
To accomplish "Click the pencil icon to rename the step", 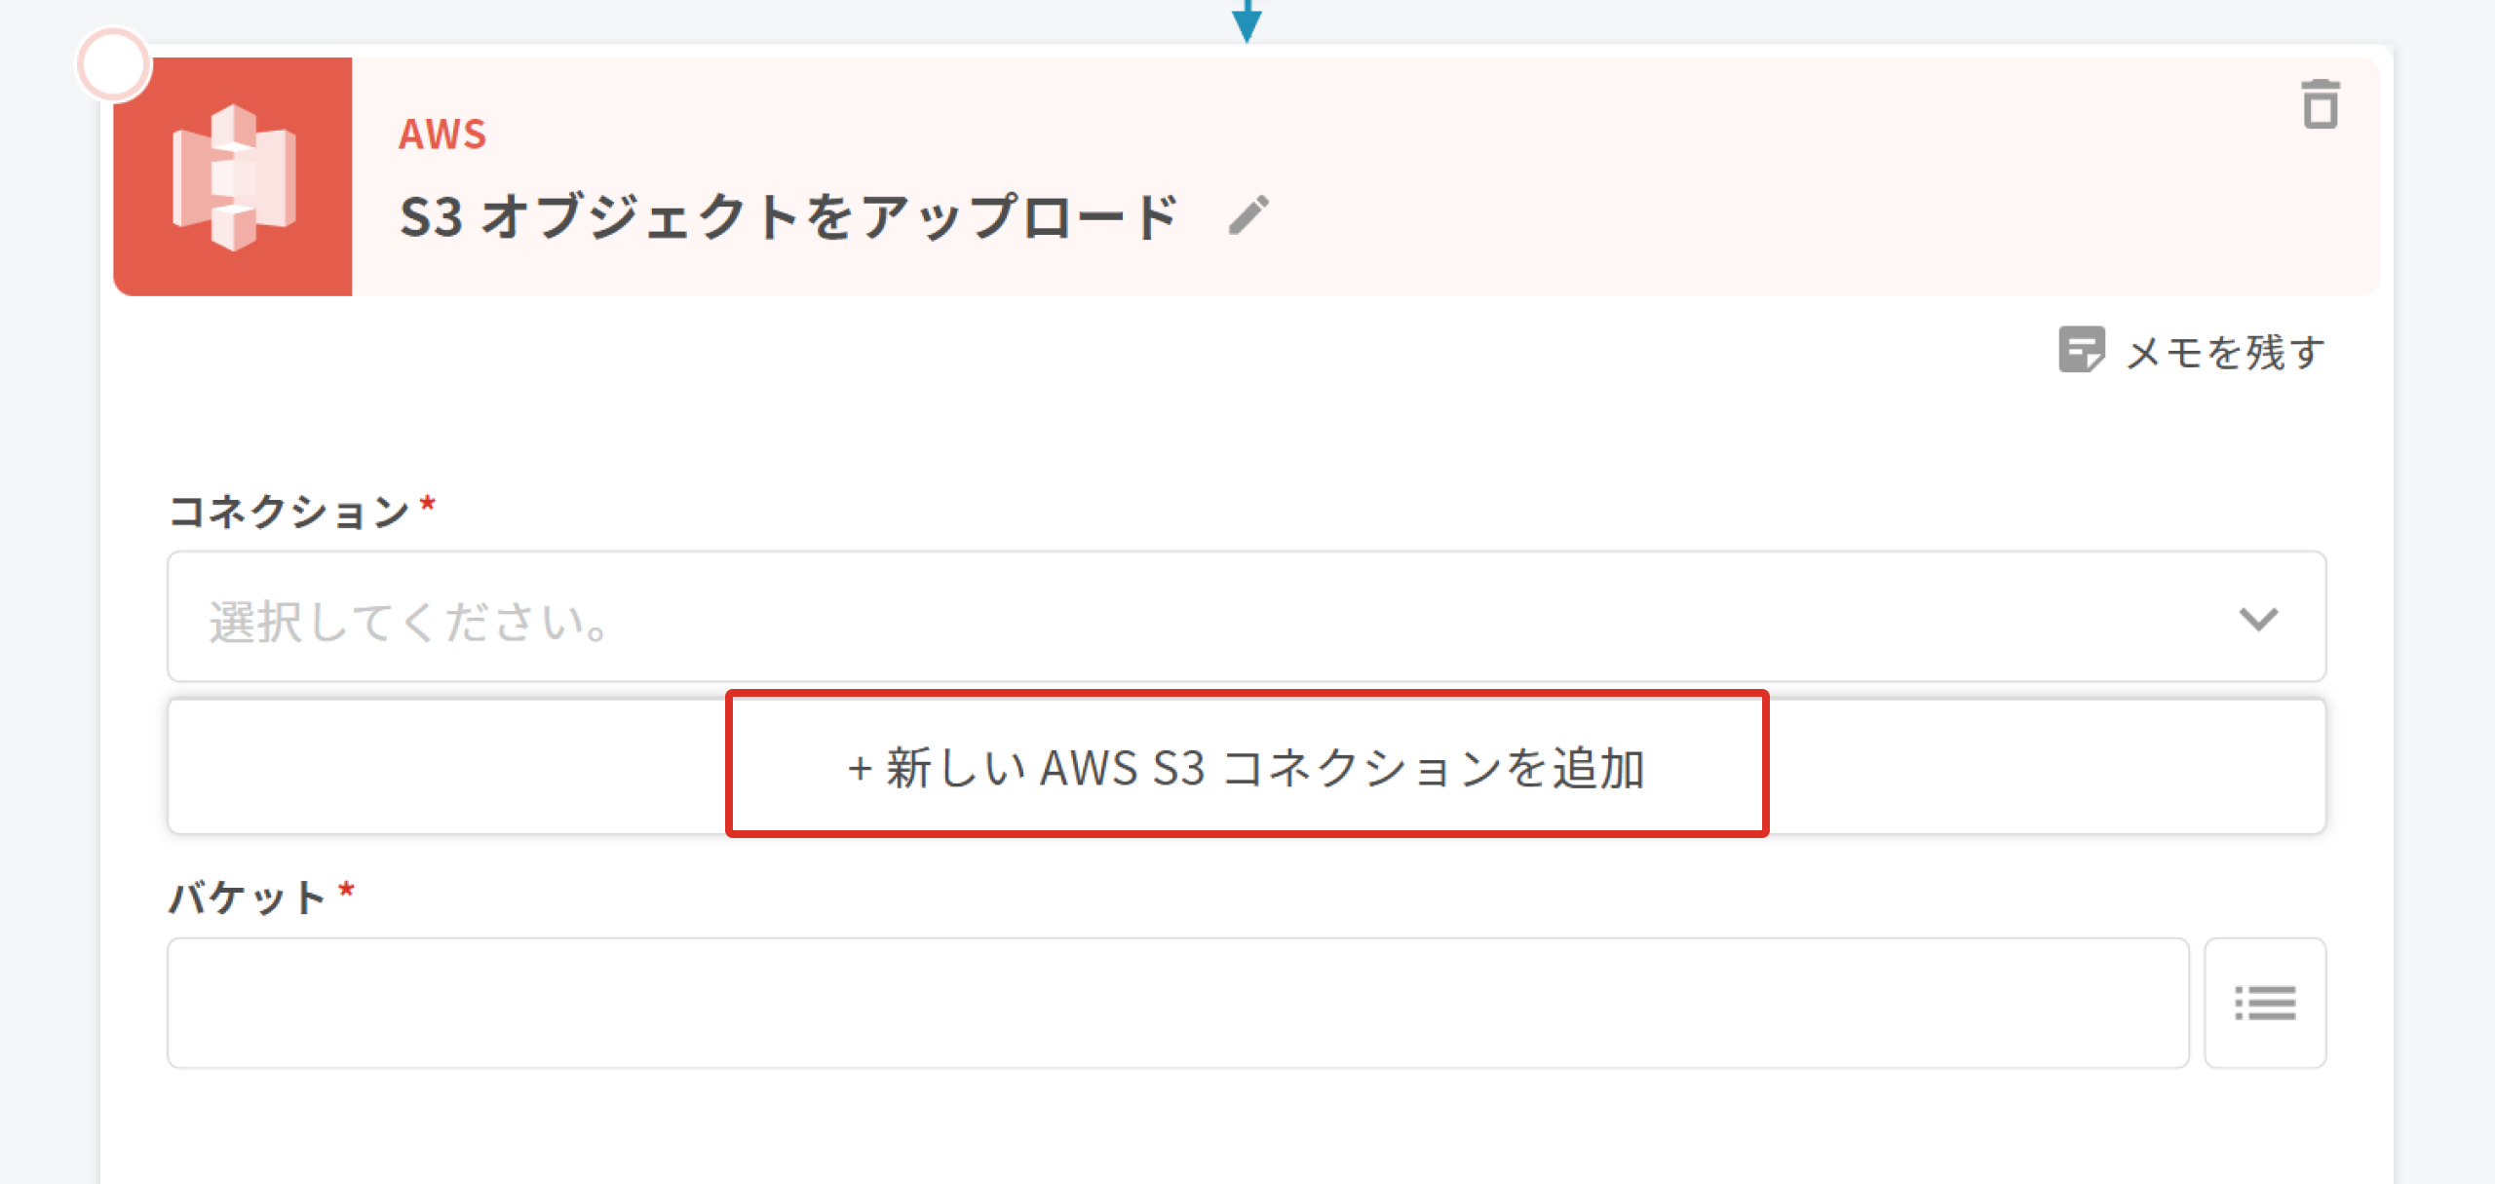I will 1248,214.
